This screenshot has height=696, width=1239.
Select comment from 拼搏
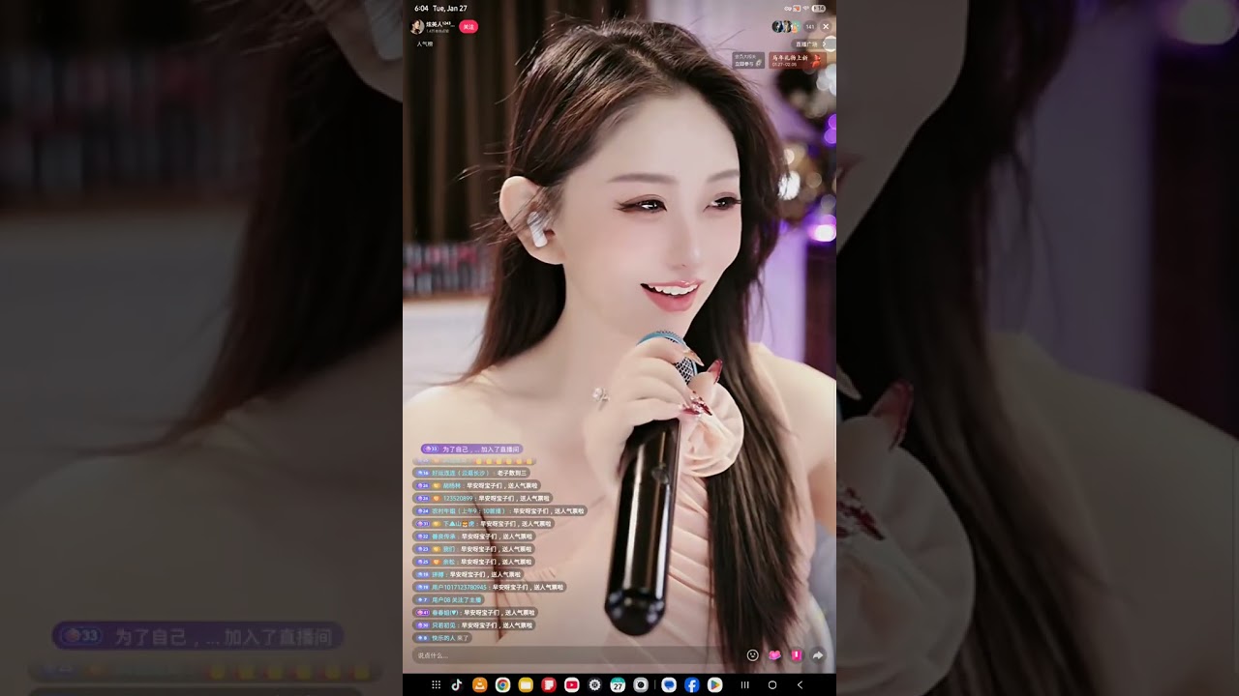468,574
